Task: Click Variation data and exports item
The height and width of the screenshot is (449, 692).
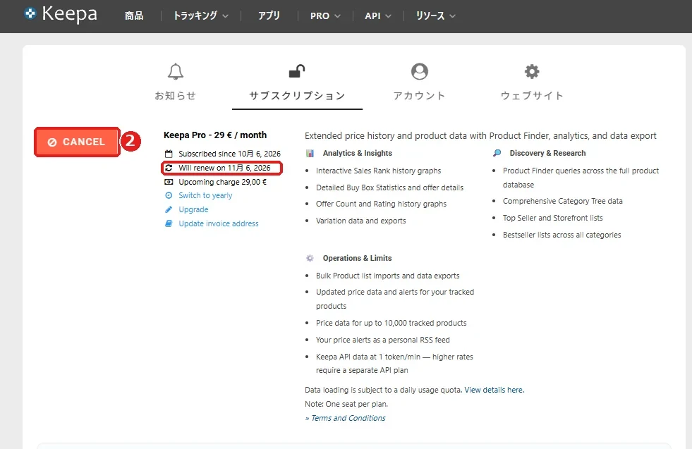Action: [360, 221]
